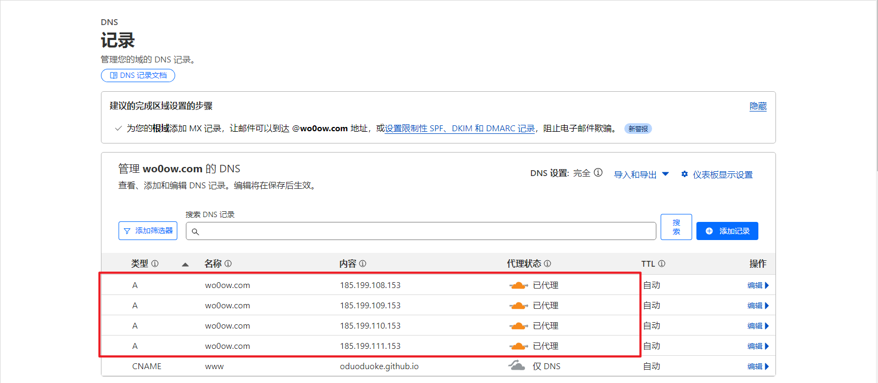This screenshot has width=878, height=383.
Task: Open 仪表板显示设置 gear settings
Action: click(x=717, y=174)
